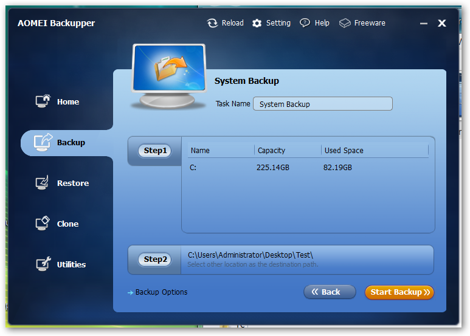
Task: Click the Freeware box icon
Action: [345, 23]
